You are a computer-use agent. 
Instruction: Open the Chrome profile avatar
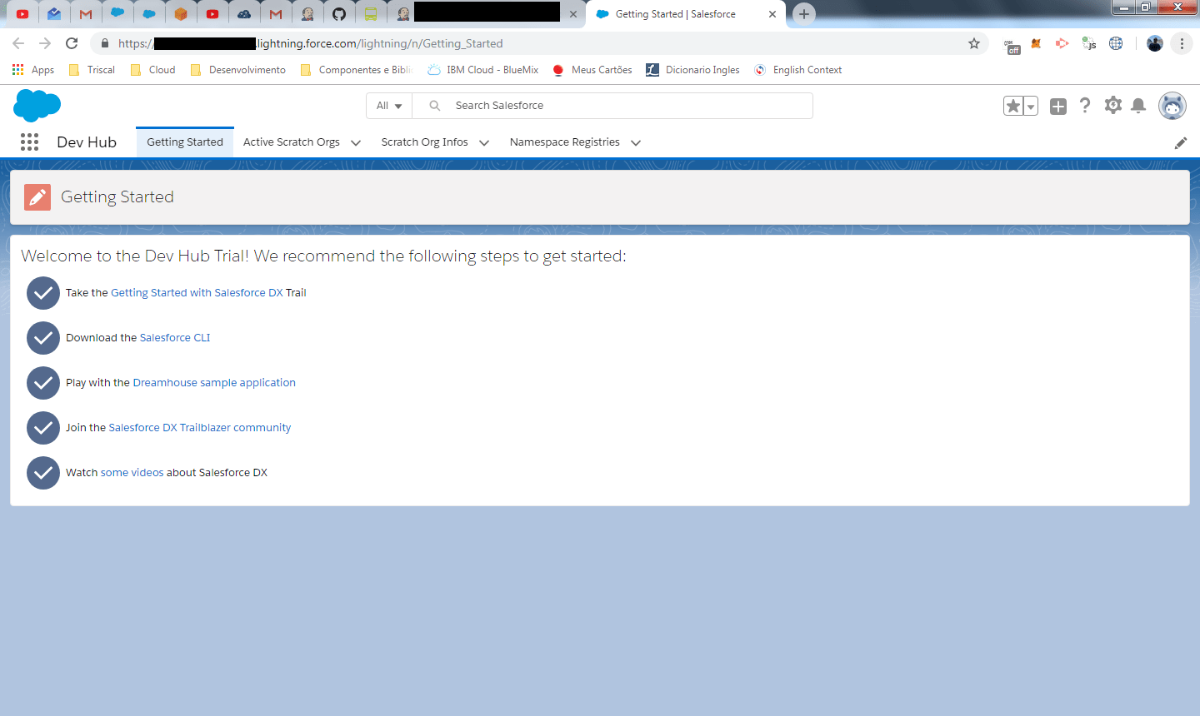pyautogui.click(x=1155, y=43)
